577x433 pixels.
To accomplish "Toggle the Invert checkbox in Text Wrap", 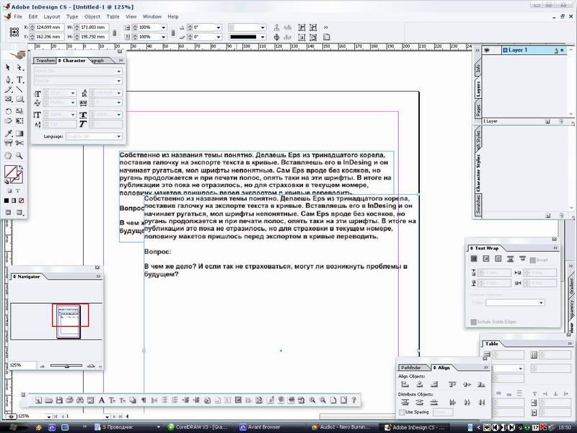I will pos(532,260).
